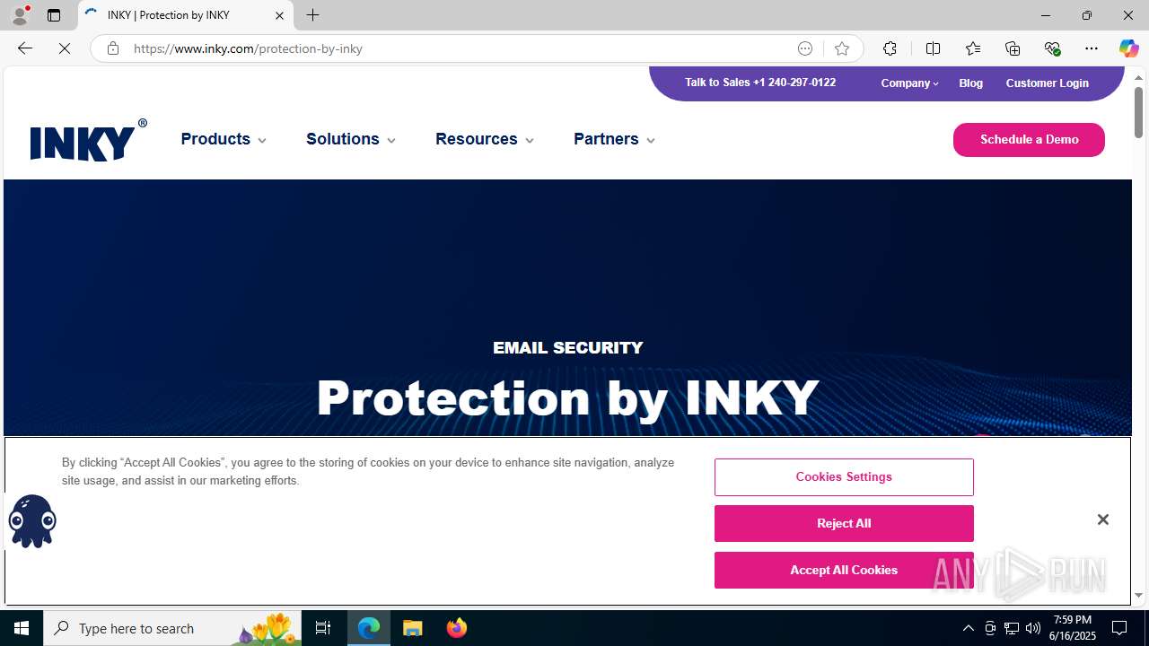Open File Explorer on the taskbar

tap(413, 628)
